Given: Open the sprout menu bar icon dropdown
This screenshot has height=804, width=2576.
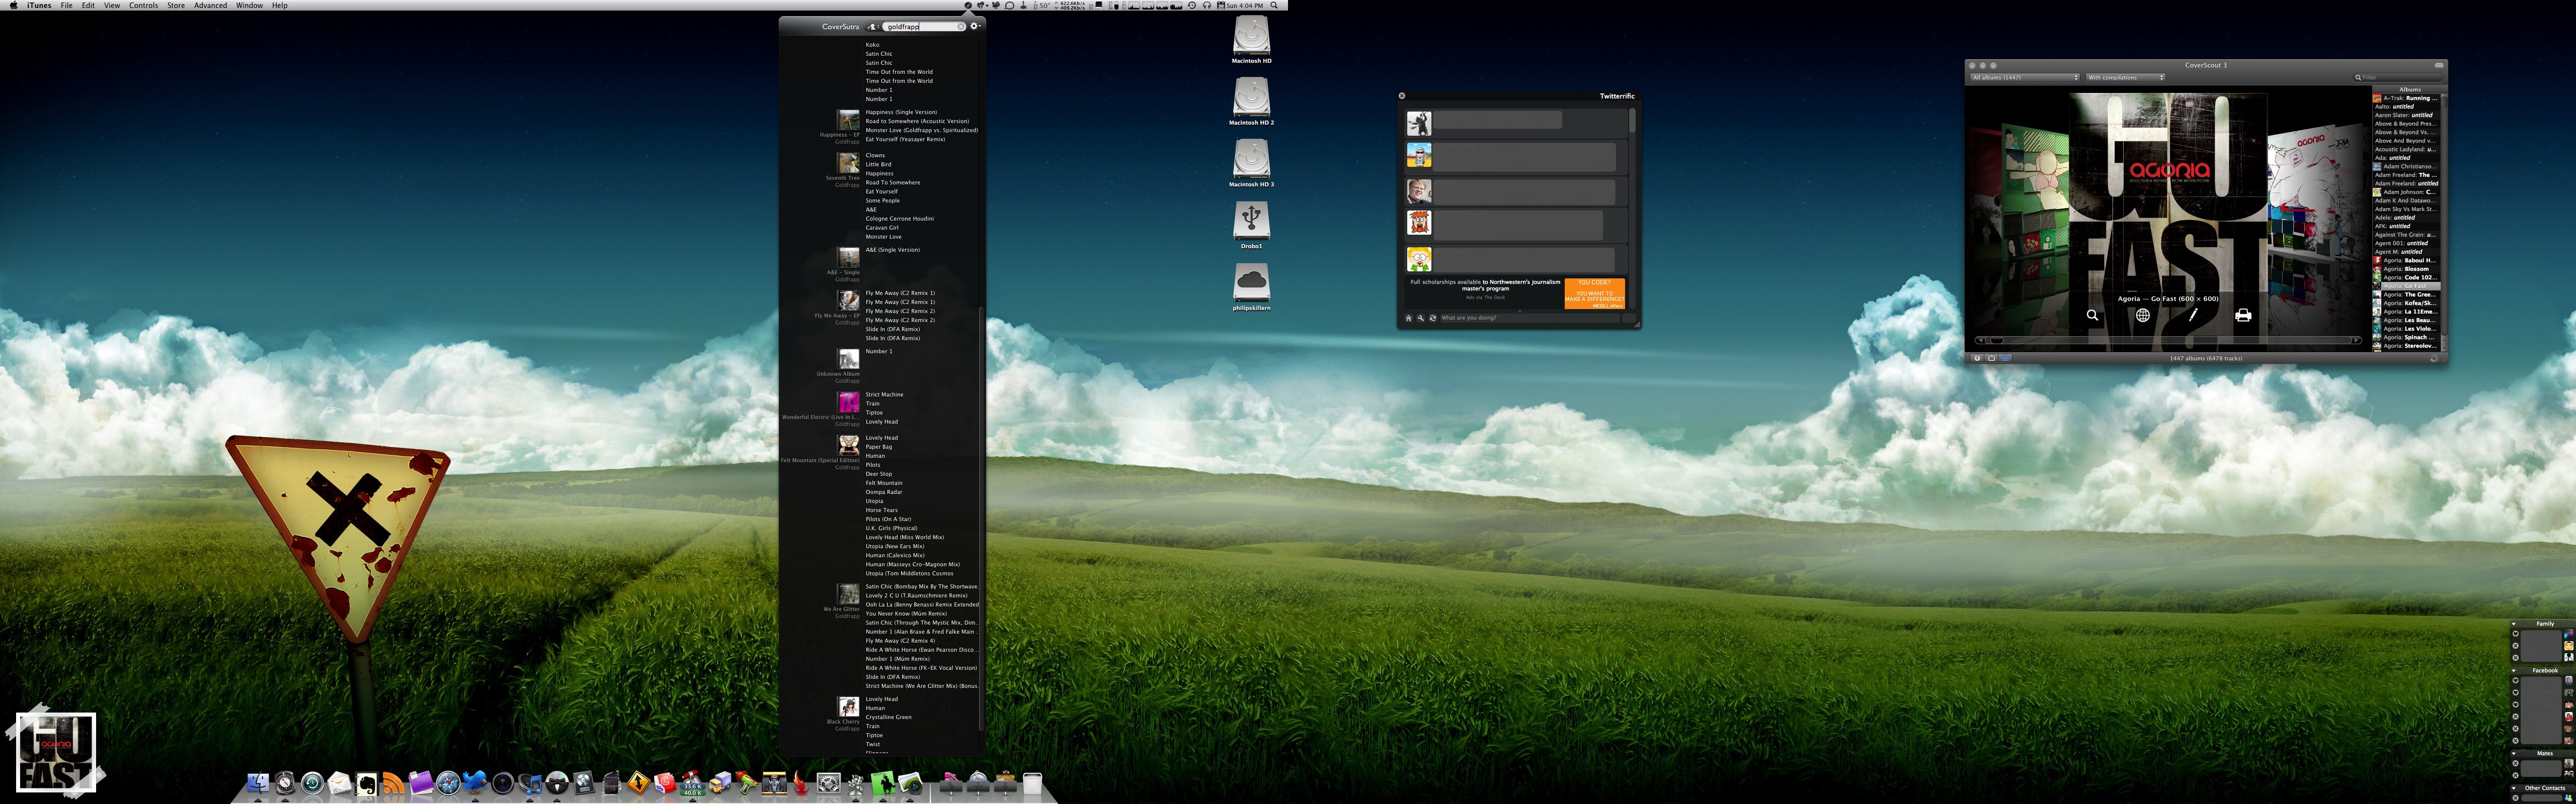Looking at the screenshot, I should point(982,5).
